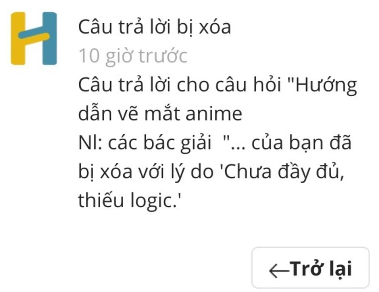379x292 pixels.
Task: Click the yellow and blue H logo
Action: tap(34, 38)
